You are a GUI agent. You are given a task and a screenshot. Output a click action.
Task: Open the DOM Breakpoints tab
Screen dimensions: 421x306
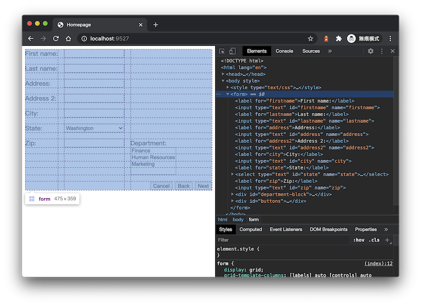coord(328,230)
